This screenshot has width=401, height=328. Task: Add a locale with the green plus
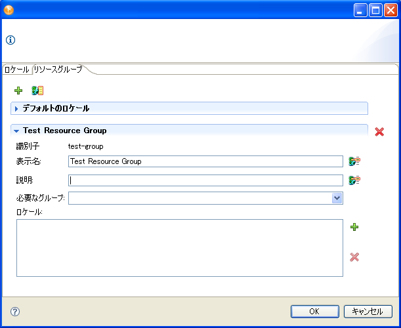354,227
